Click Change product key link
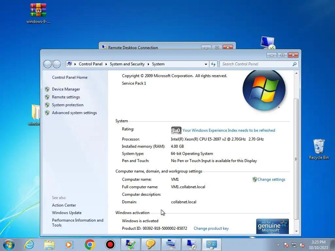335x251 pixels. (211, 228)
